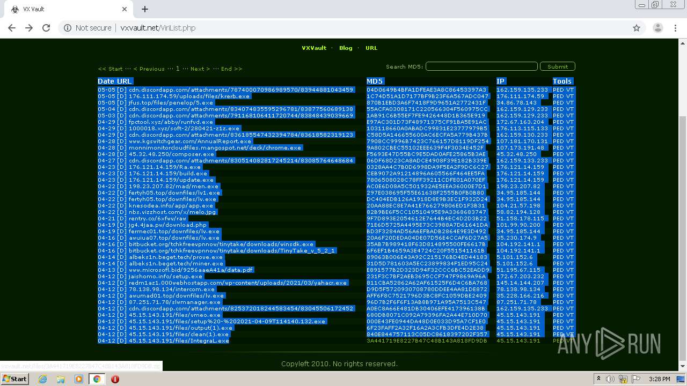Click the red shield taskbar icon
Image resolution: width=687 pixels, height=386 pixels.
pos(115,379)
